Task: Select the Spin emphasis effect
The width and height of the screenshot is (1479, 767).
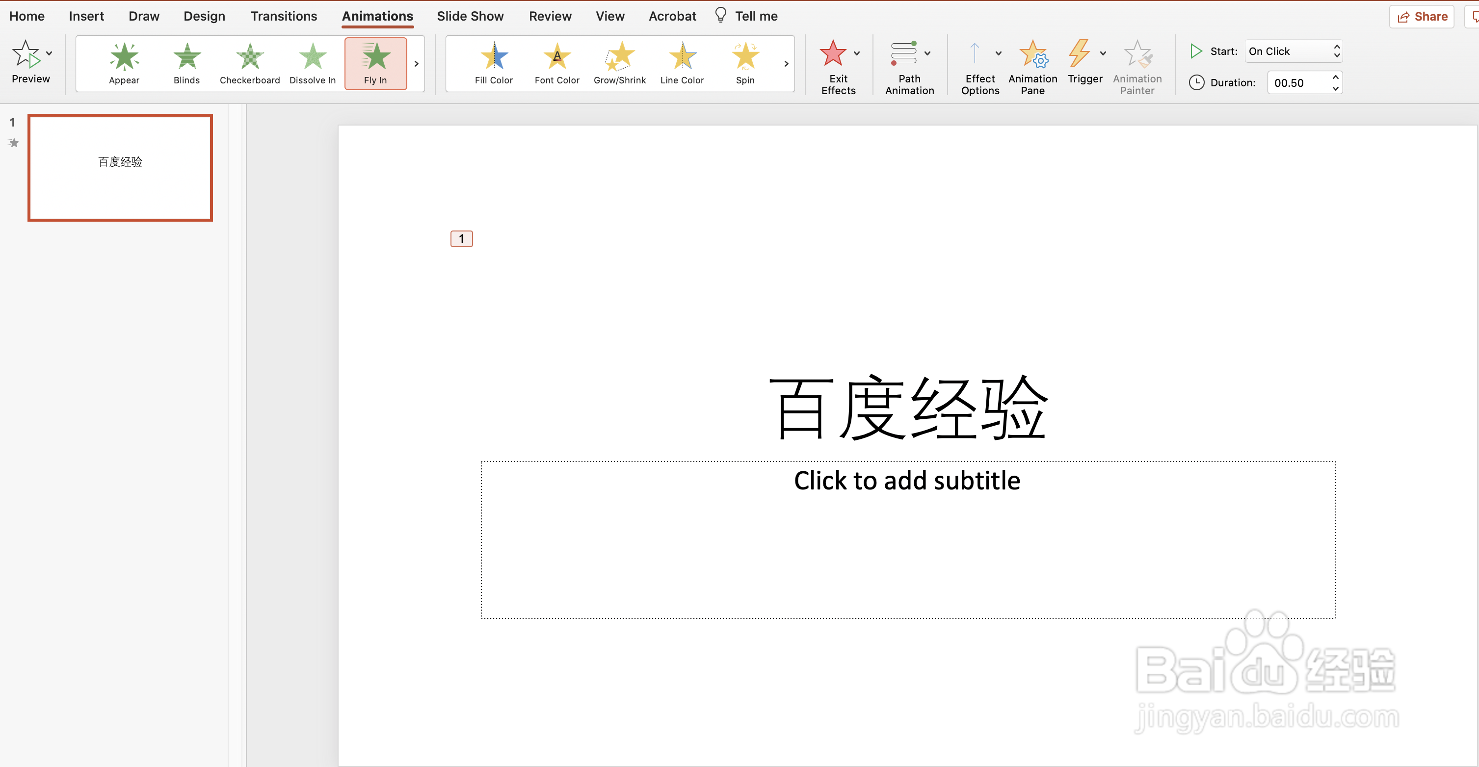Action: (x=745, y=63)
